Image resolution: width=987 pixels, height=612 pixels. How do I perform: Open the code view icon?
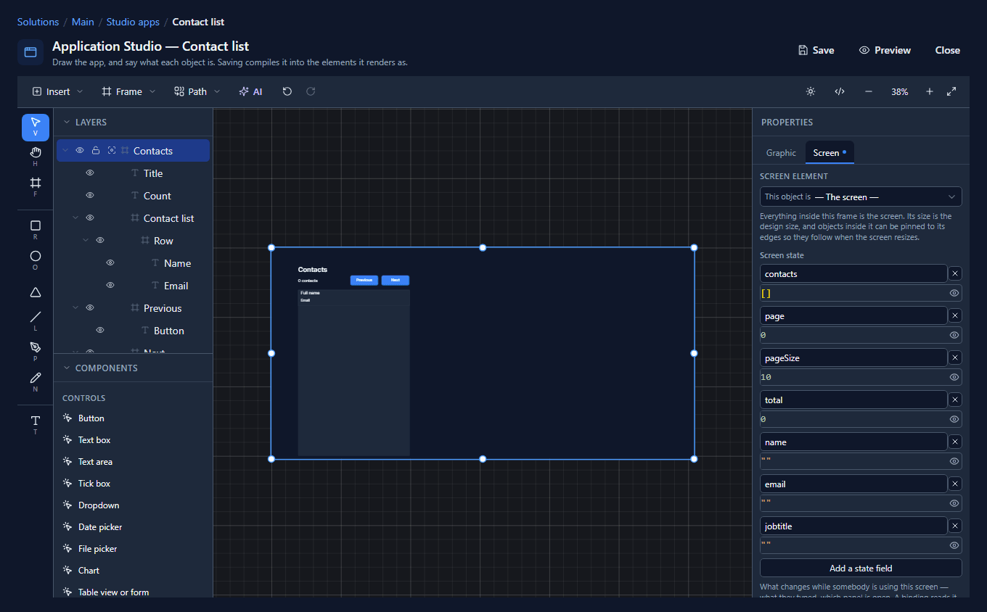pyautogui.click(x=840, y=91)
